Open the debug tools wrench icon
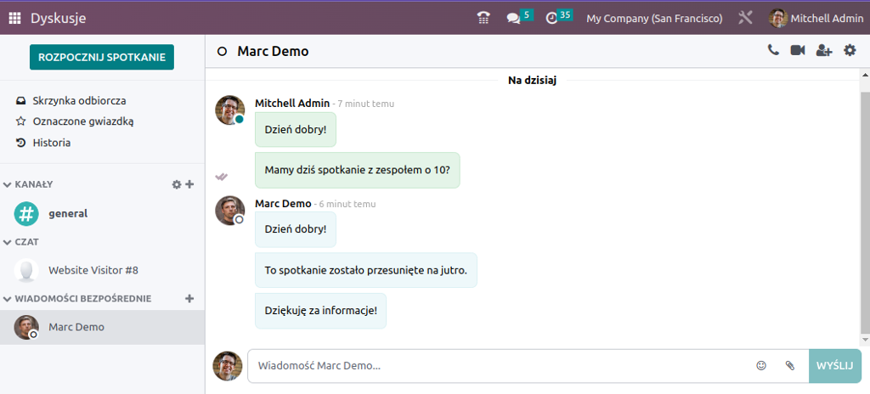870x394 pixels. tap(745, 18)
